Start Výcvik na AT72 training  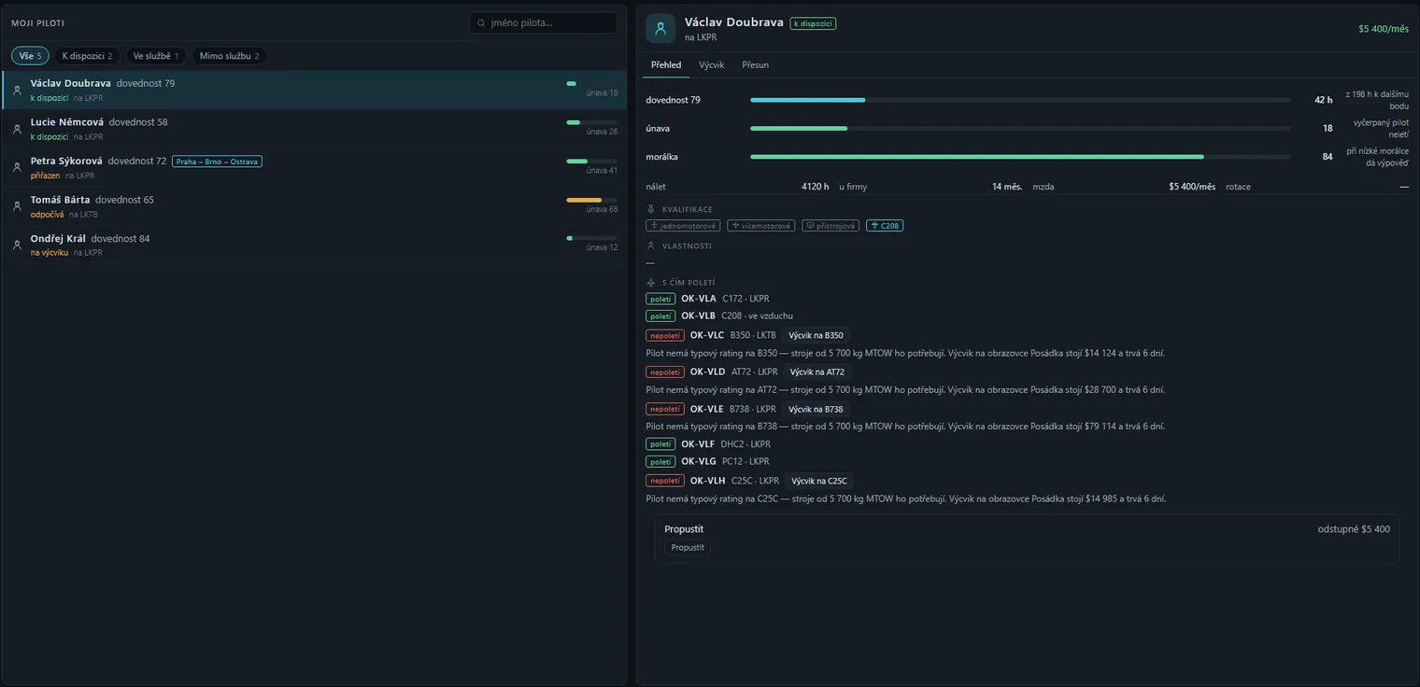[817, 372]
